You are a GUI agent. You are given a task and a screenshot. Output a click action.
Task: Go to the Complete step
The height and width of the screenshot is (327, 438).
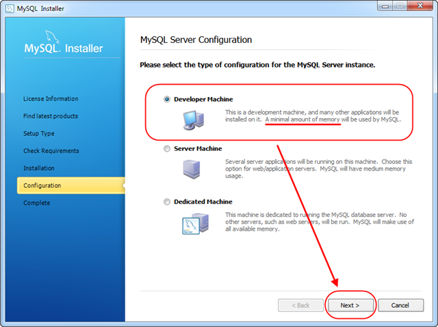click(x=36, y=203)
